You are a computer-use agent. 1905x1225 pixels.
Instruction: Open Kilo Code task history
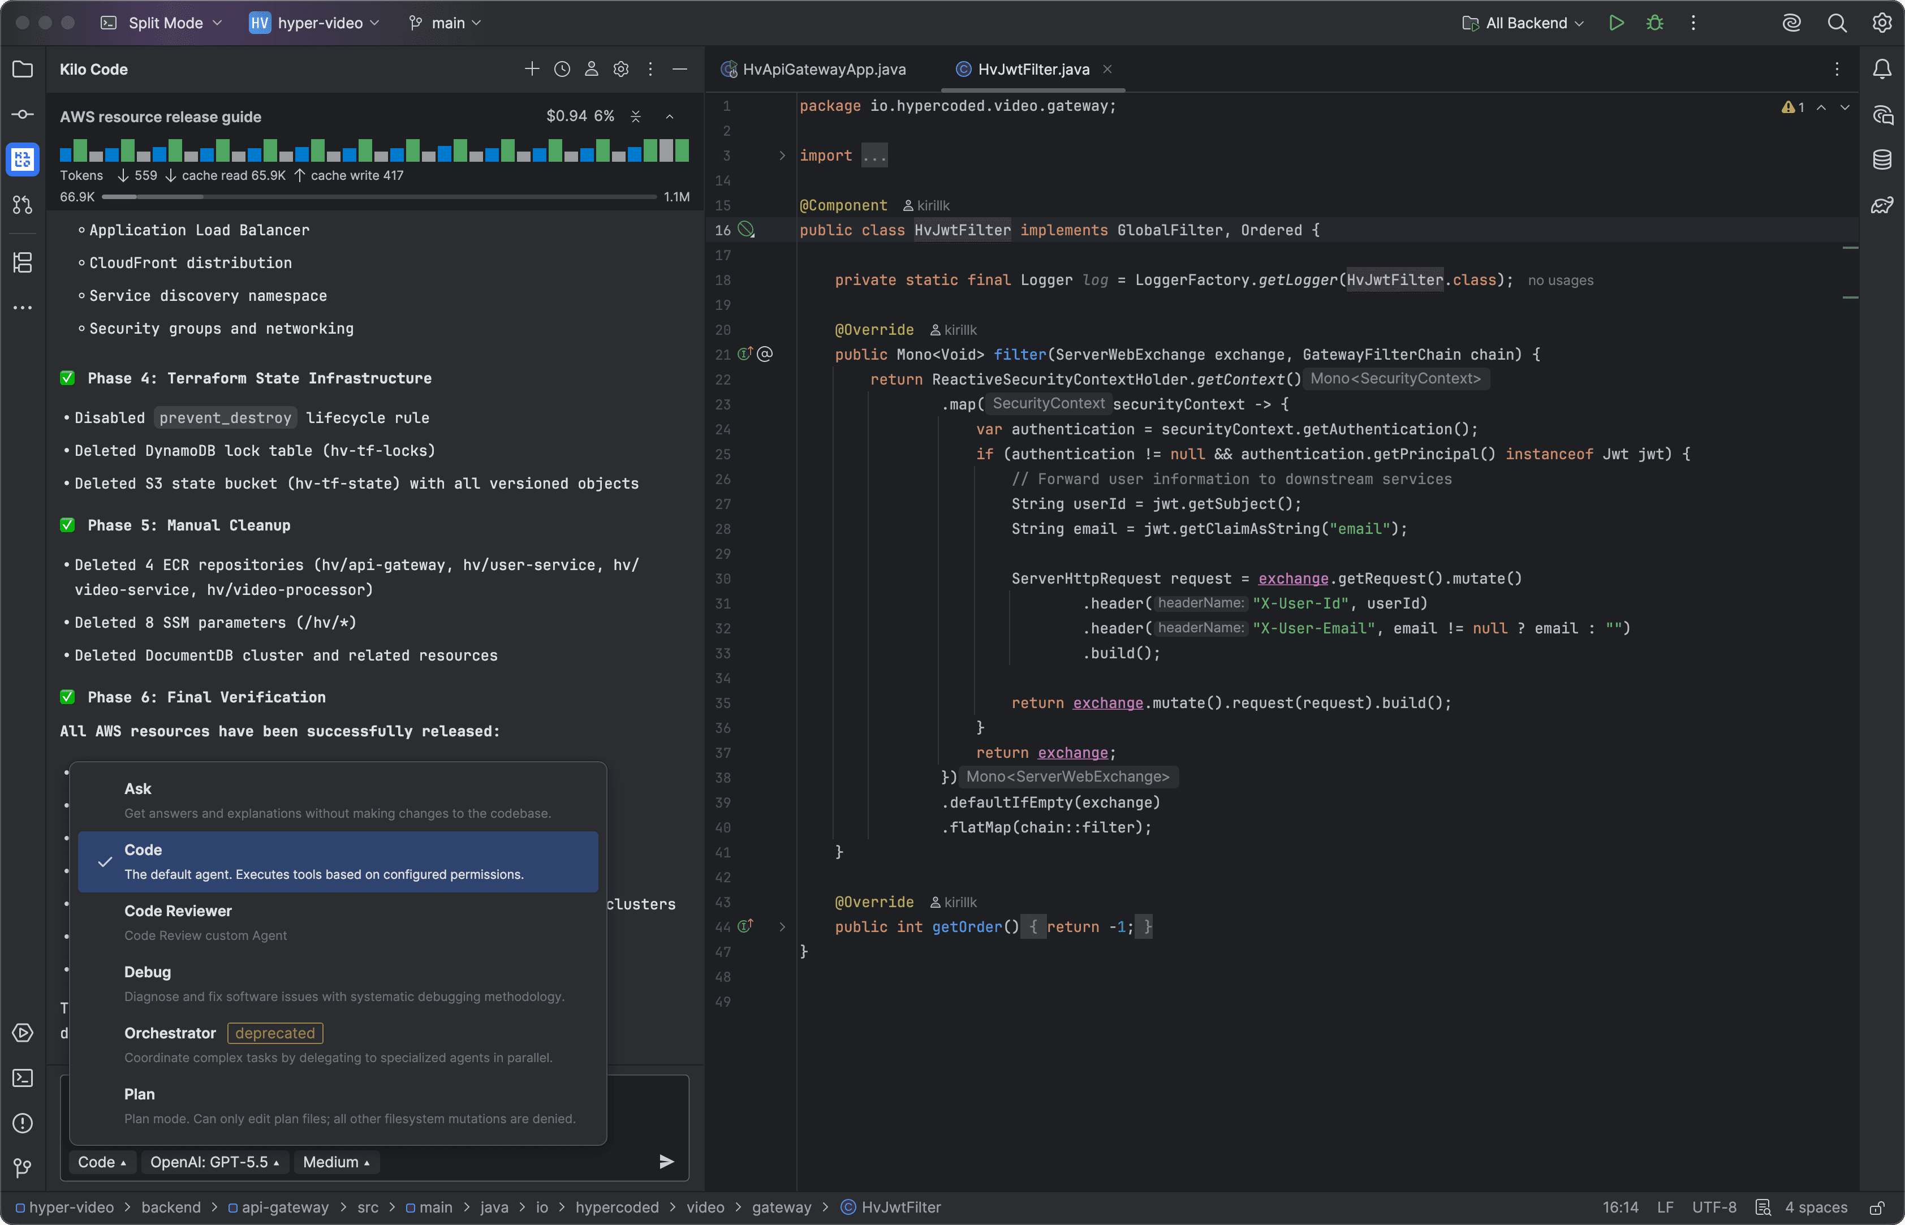tap(562, 69)
